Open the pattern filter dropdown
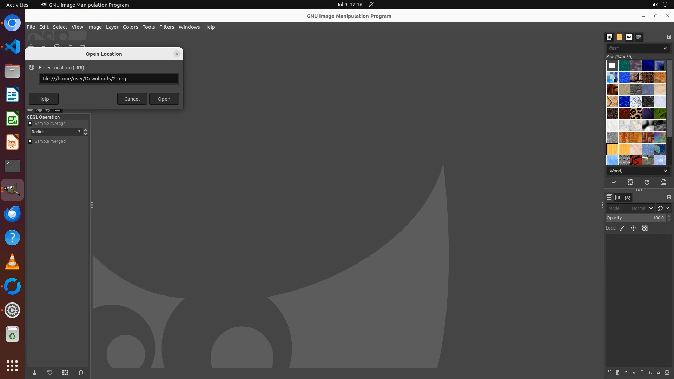This screenshot has width=674, height=379. (665, 48)
